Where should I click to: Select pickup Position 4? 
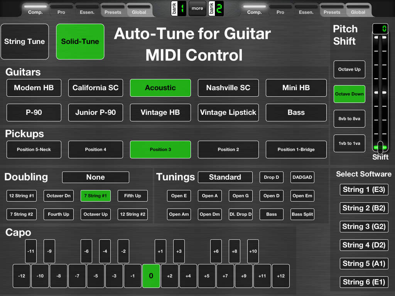96,150
